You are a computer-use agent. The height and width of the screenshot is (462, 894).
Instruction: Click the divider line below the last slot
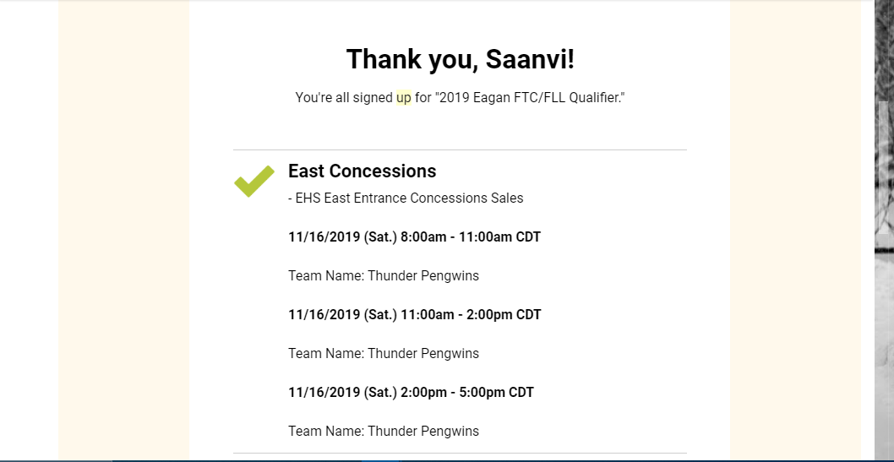click(x=460, y=454)
